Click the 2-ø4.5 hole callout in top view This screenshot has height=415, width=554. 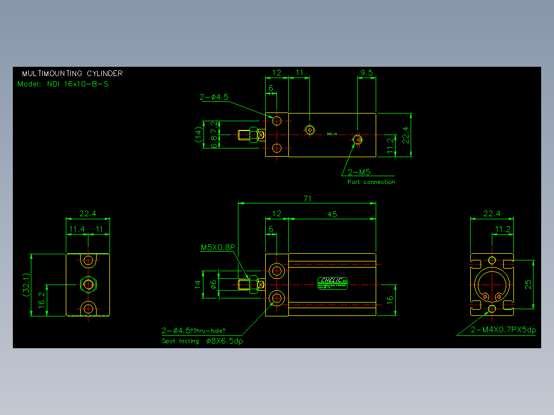(x=214, y=97)
